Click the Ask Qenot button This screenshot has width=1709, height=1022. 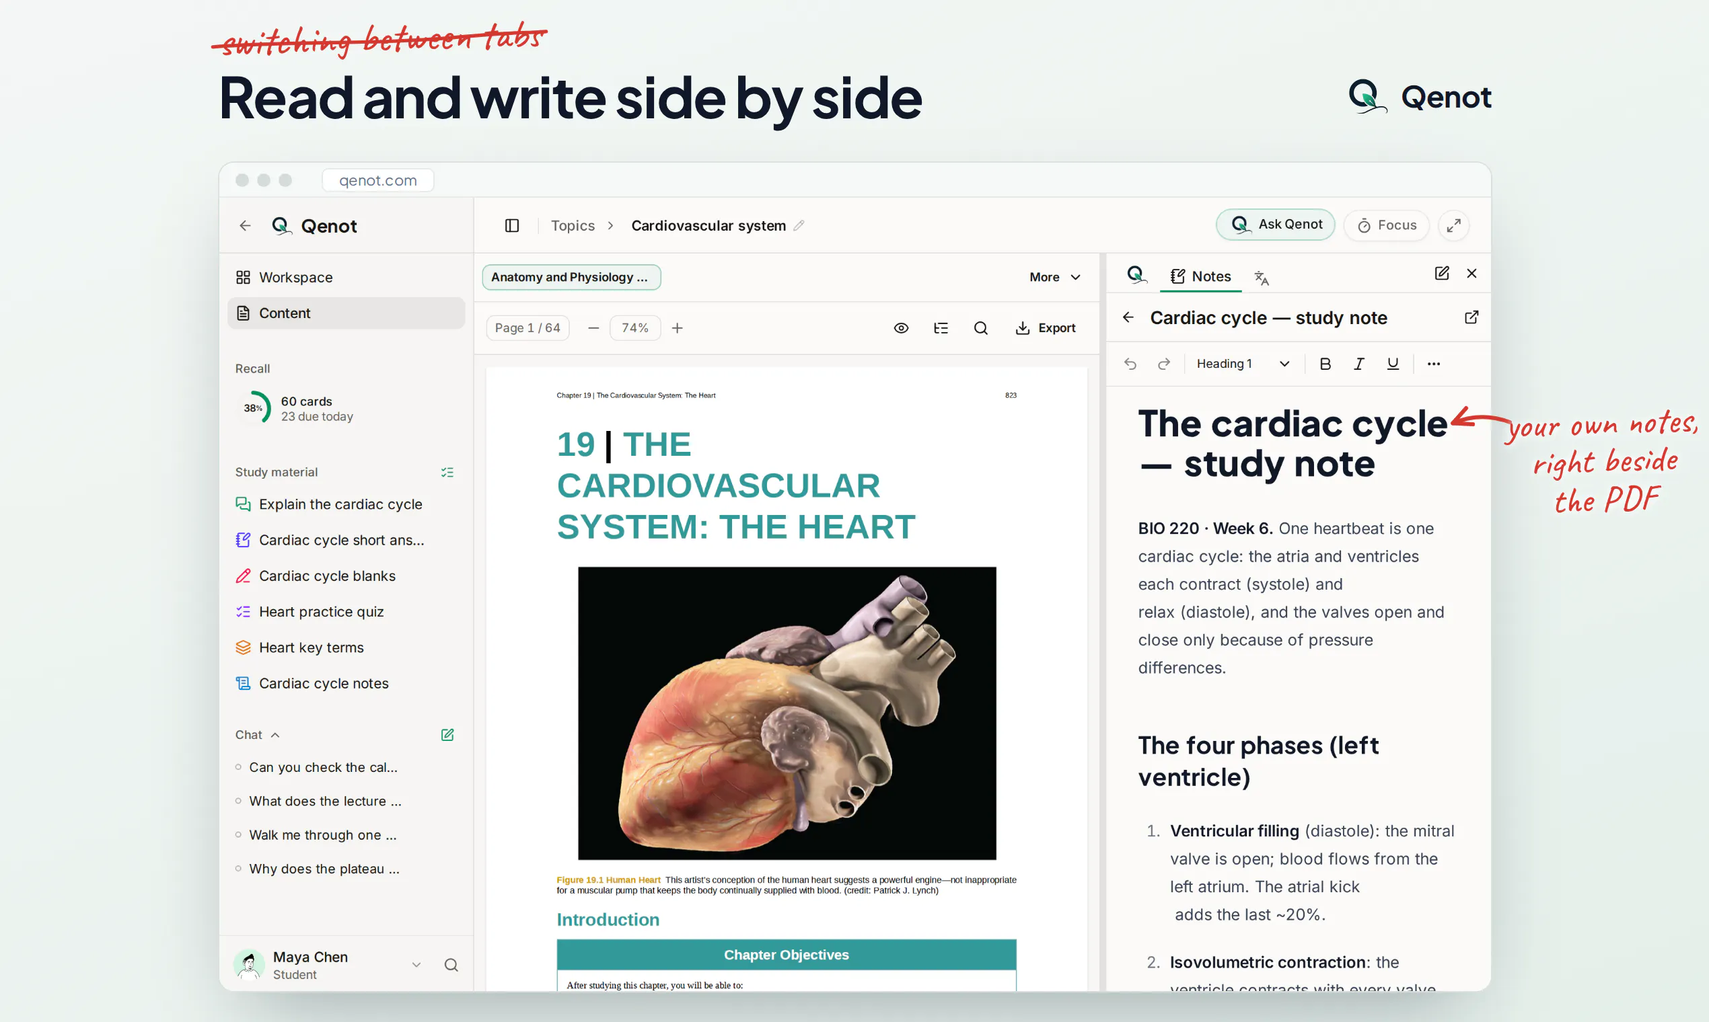(x=1275, y=225)
